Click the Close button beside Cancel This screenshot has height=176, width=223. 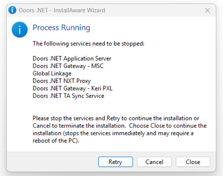coord(193,162)
